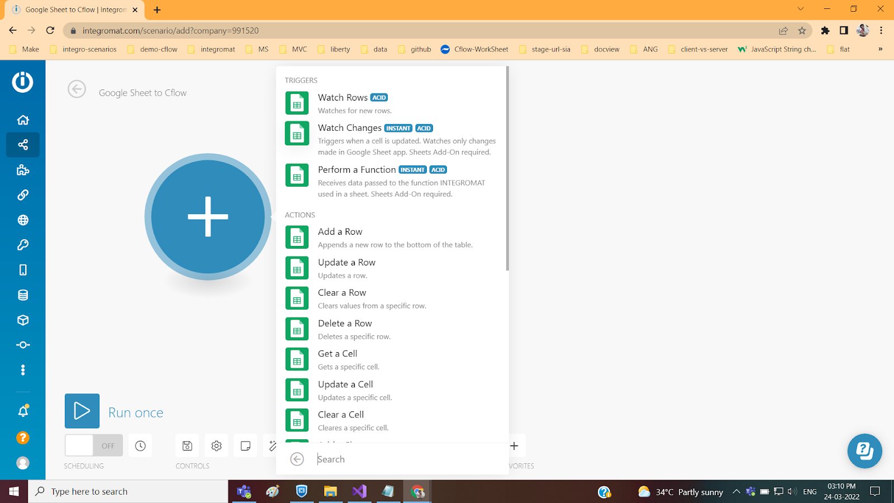
Task: Open Connections link icon in sidebar
Action: coord(23,195)
